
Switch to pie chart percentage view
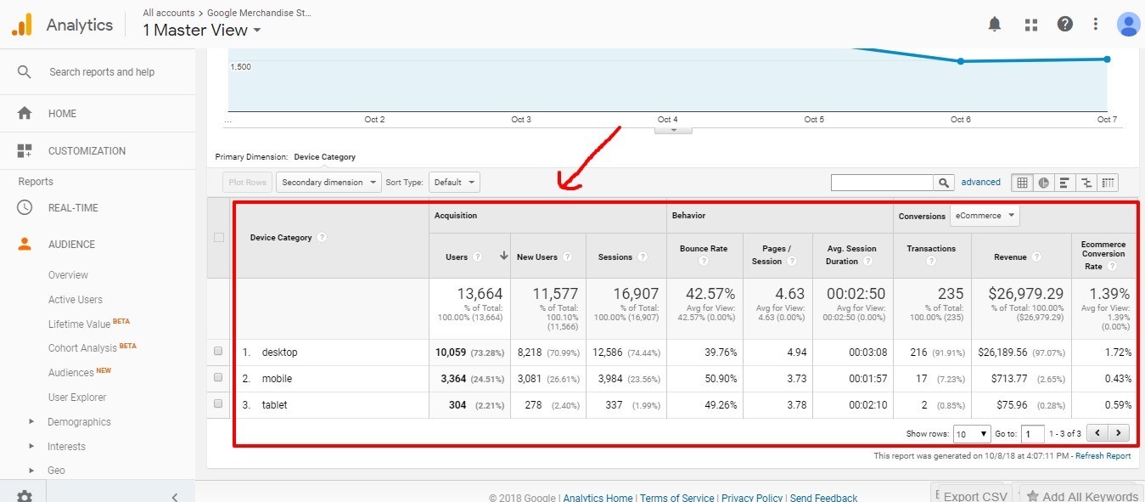click(x=1043, y=183)
